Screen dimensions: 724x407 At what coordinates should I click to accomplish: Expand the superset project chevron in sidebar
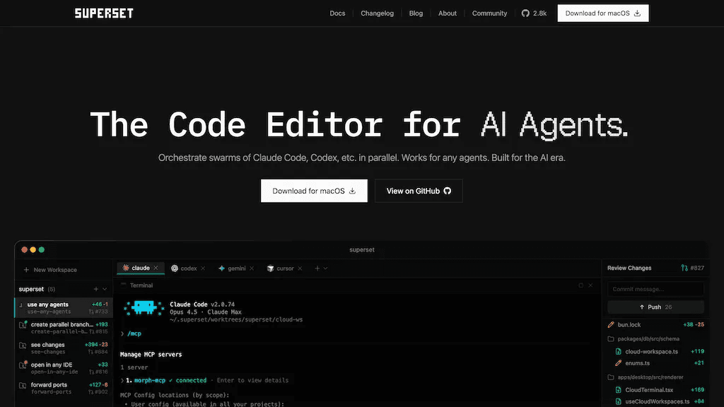point(105,289)
